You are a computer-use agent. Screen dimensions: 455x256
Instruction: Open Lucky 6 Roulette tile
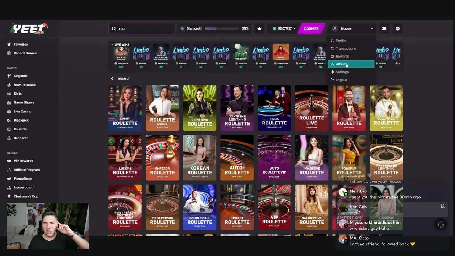coord(125,158)
